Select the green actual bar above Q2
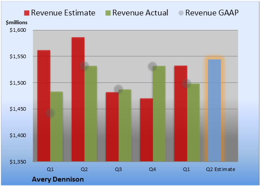This screenshot has height=186, width=260. coord(91,114)
